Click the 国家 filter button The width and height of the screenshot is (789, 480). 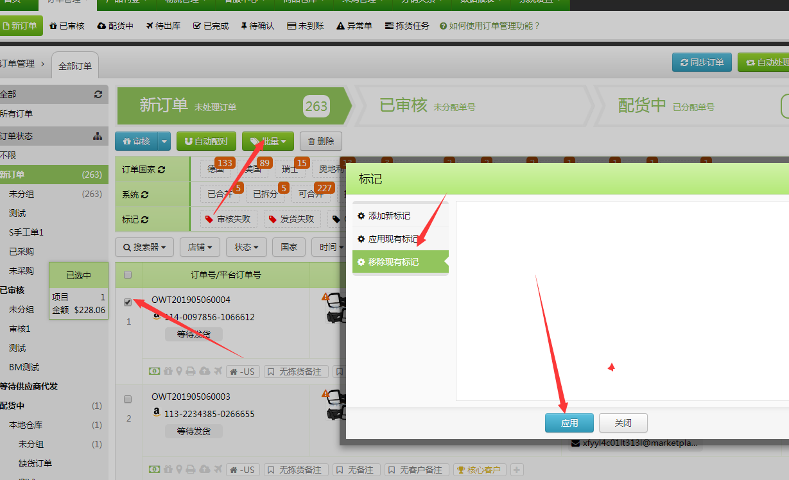point(289,247)
